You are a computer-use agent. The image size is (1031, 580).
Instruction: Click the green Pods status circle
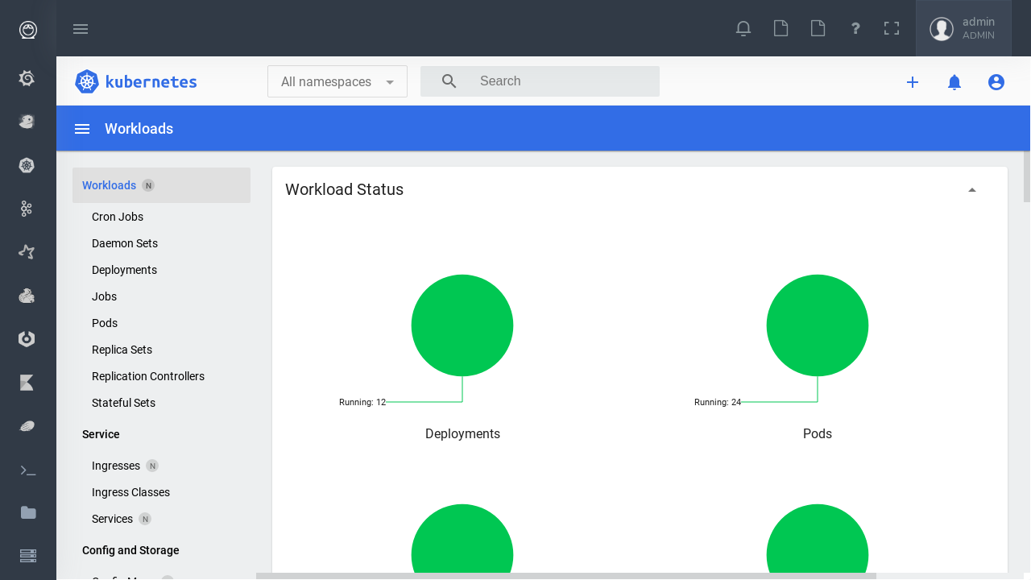[818, 325]
